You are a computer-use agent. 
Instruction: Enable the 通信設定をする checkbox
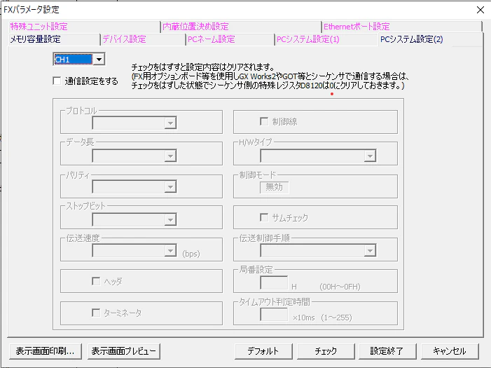(x=57, y=81)
